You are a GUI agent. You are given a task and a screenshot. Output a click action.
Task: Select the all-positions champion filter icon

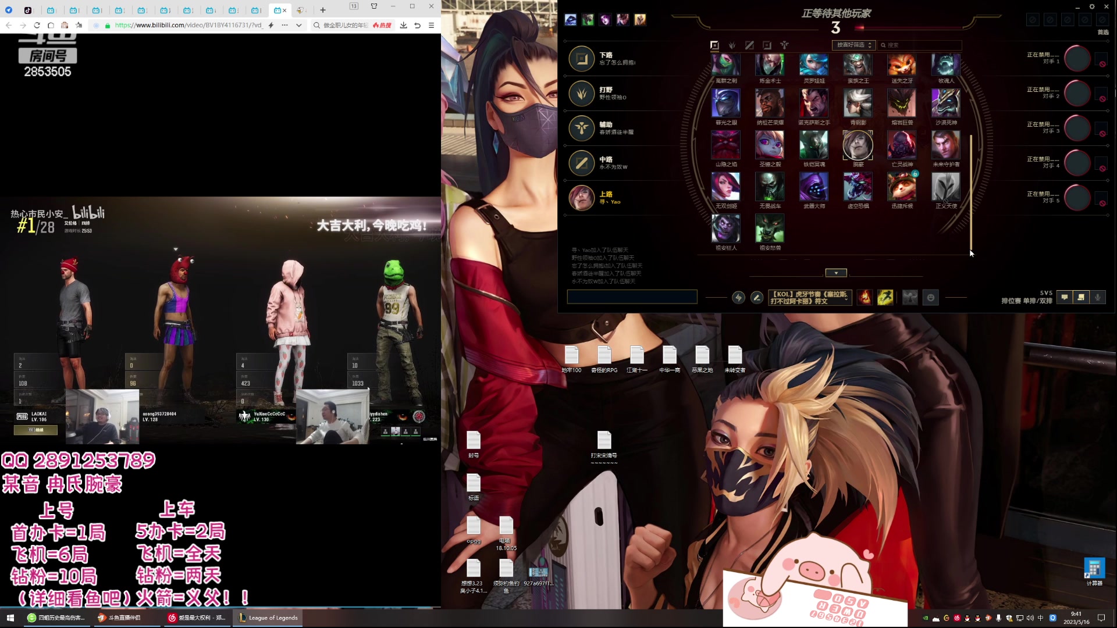[x=714, y=45]
